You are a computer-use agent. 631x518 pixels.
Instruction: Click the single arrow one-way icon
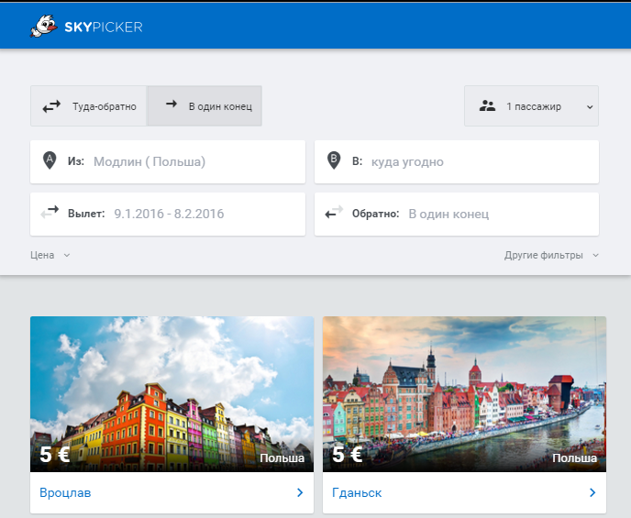(172, 104)
